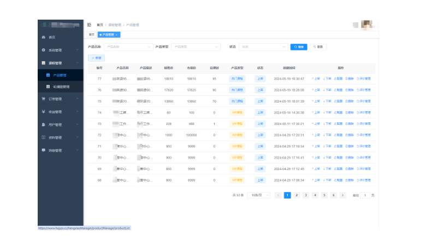Open the 状态 dropdown filter
437x247 pixels.
click(263, 47)
